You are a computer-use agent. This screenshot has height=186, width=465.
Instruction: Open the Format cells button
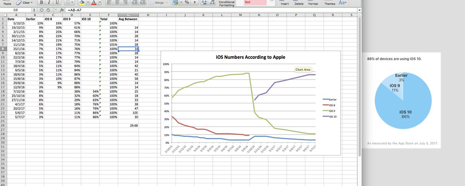tap(313, 3)
